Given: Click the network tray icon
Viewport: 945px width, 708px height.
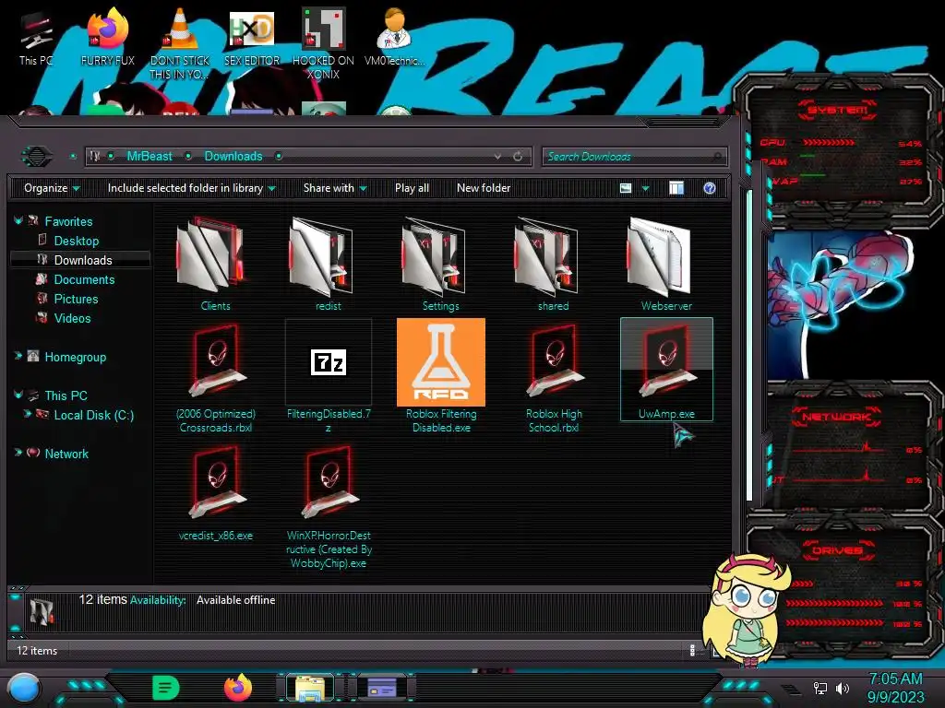Looking at the screenshot, I should (820, 688).
